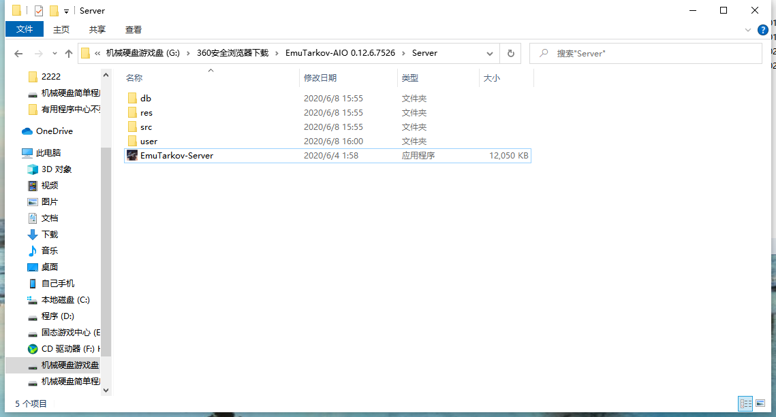This screenshot has width=776, height=417.
Task: Open 3D 对象 in the sidebar
Action: point(57,169)
